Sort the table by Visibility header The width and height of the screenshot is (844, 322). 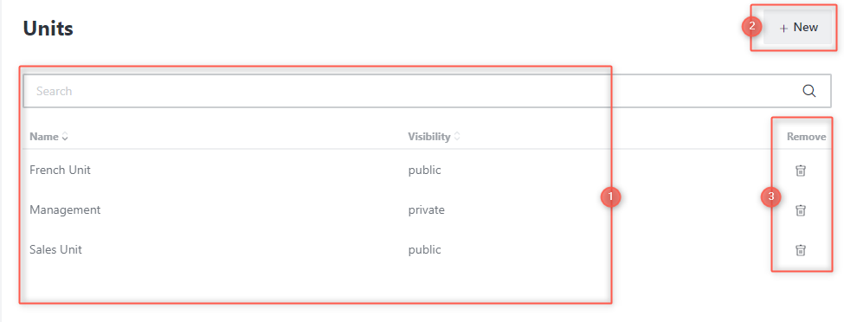429,137
